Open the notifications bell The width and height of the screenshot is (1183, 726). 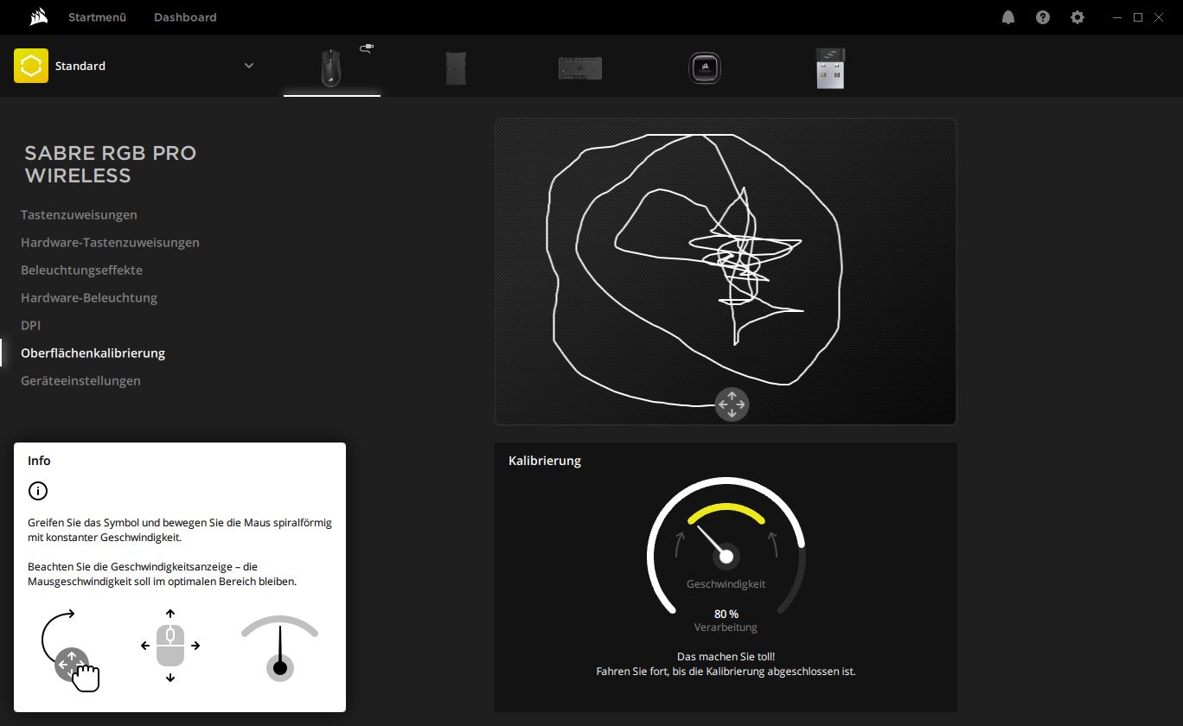(1008, 17)
